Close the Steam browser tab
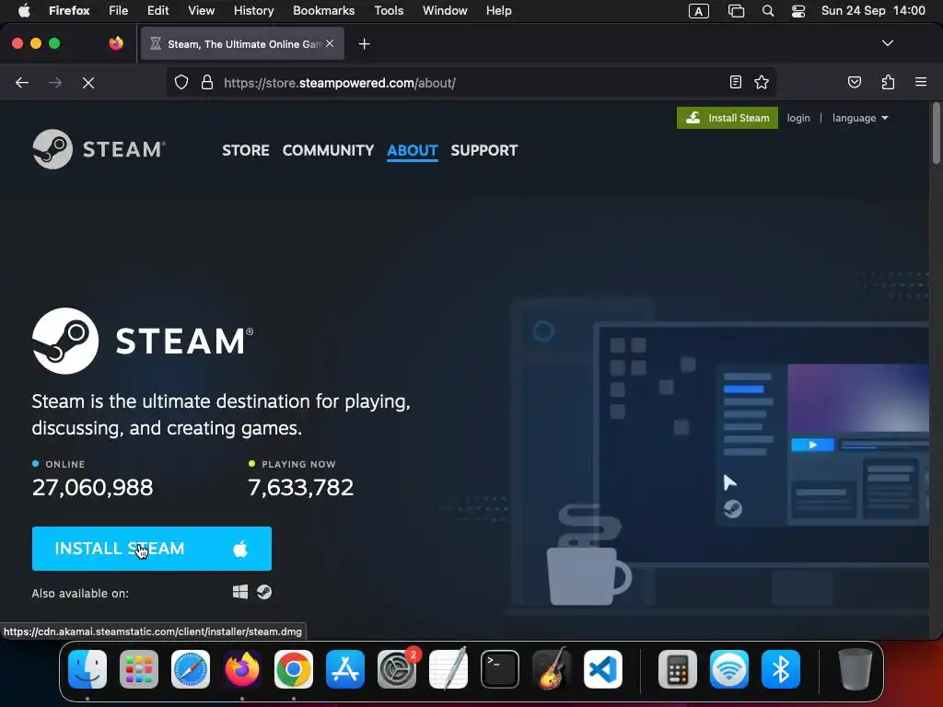The height and width of the screenshot is (707, 943). point(330,43)
